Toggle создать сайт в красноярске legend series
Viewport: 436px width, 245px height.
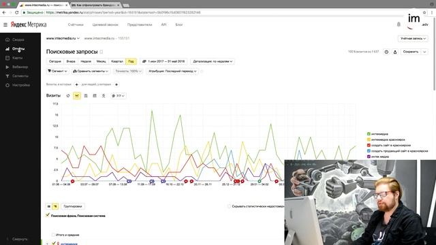pos(389,145)
